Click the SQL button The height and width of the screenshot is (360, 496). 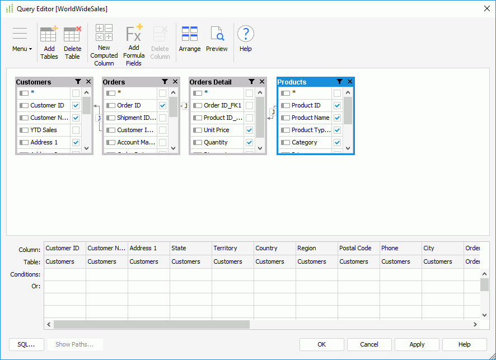coord(26,344)
